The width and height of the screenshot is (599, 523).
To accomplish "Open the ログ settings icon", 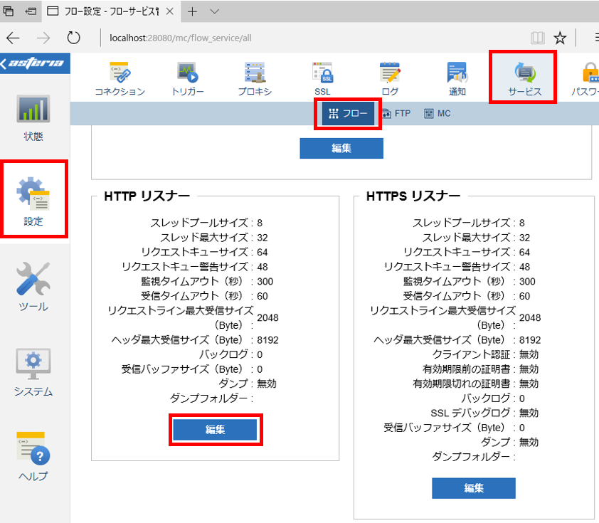I will point(390,79).
